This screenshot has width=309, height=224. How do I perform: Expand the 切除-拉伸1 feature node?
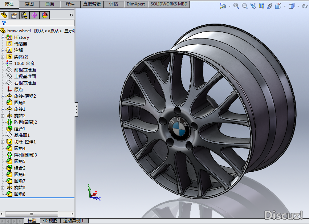[x=3, y=142]
